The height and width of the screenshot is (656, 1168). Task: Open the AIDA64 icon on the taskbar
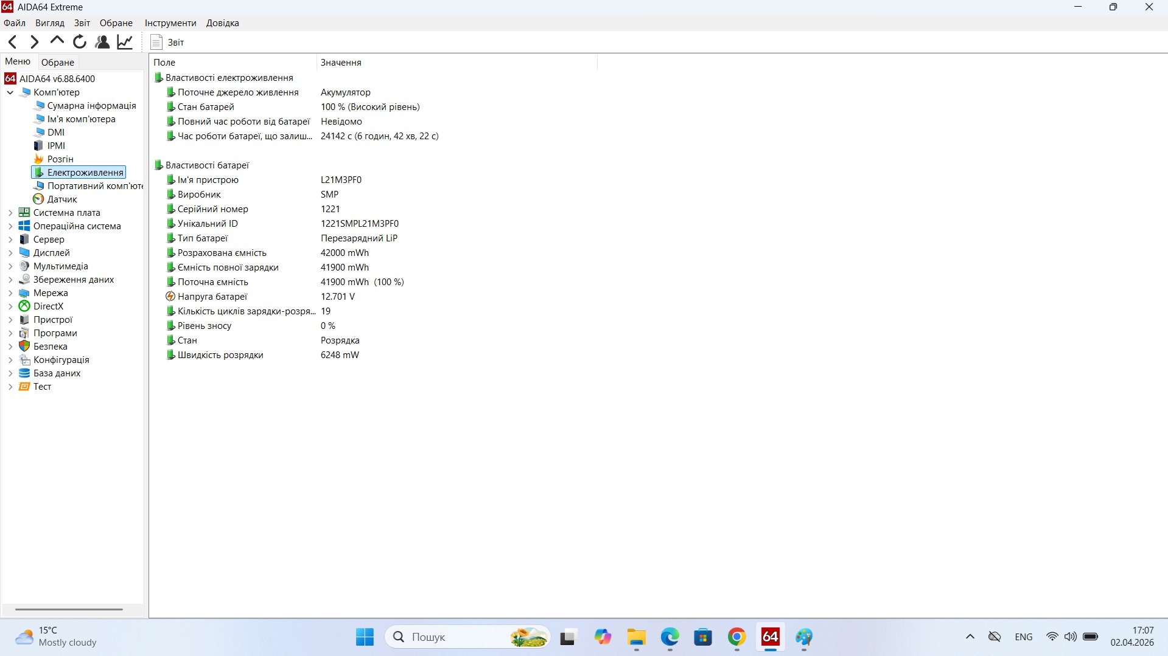point(770,638)
